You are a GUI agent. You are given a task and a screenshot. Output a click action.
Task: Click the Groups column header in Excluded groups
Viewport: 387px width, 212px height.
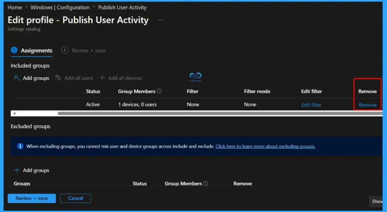point(22,183)
